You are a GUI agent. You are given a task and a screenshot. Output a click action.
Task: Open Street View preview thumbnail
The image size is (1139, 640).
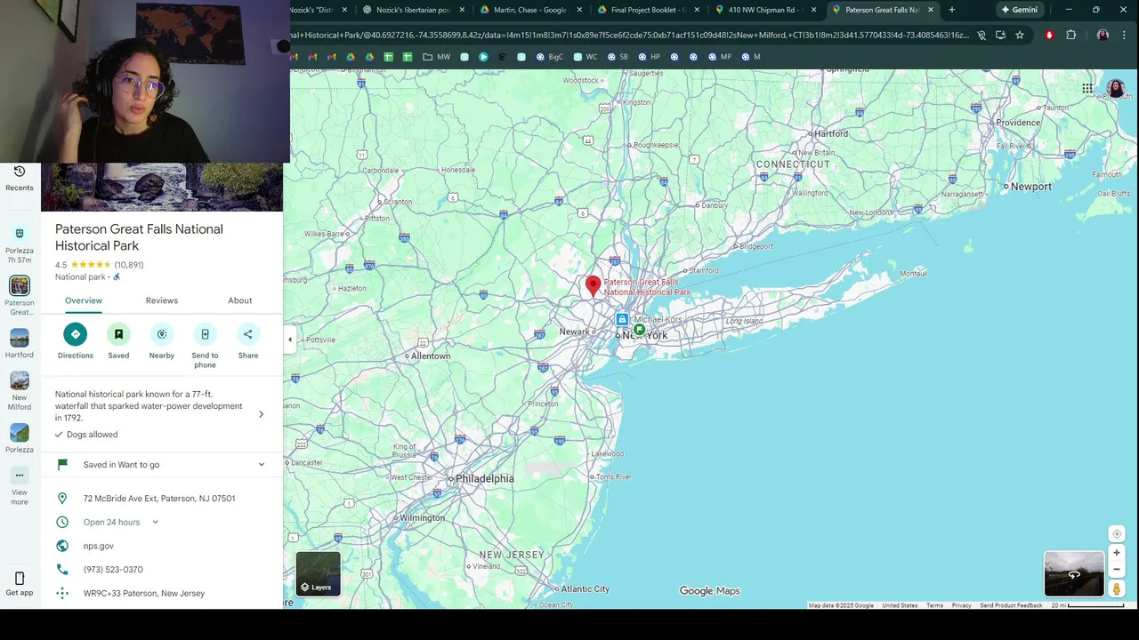(x=1074, y=573)
